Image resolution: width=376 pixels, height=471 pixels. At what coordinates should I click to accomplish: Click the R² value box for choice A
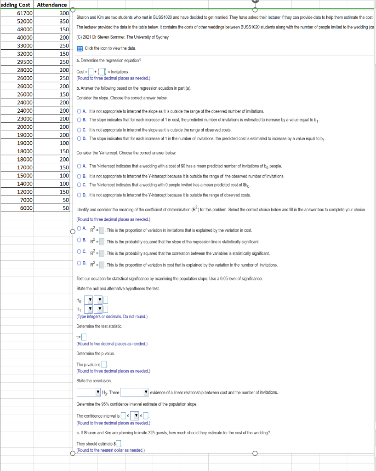tap(101, 230)
